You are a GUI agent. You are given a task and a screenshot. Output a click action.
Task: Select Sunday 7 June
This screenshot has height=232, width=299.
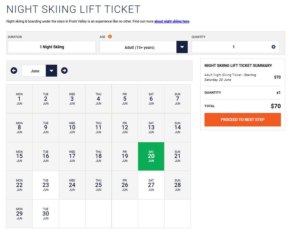[x=177, y=99]
